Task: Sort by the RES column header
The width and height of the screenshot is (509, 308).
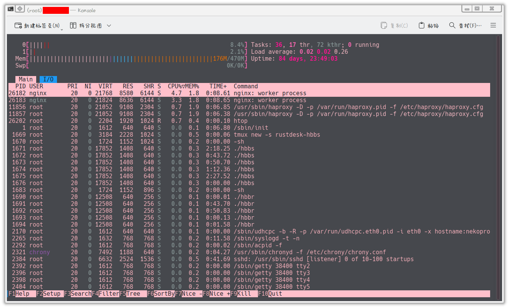Action: click(128, 86)
